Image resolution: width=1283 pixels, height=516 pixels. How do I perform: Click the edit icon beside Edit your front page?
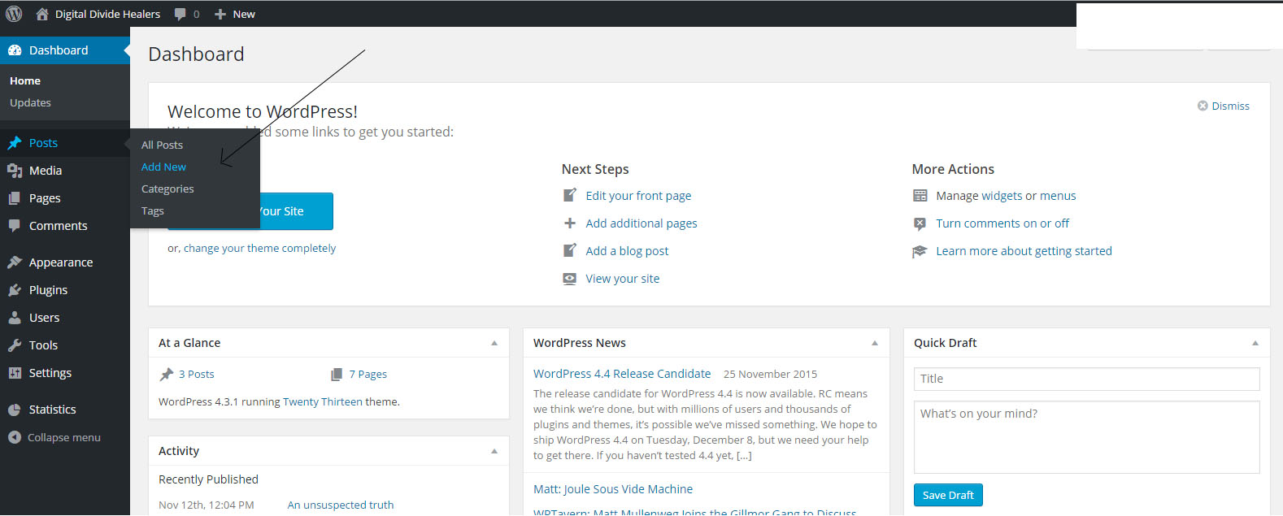click(570, 195)
